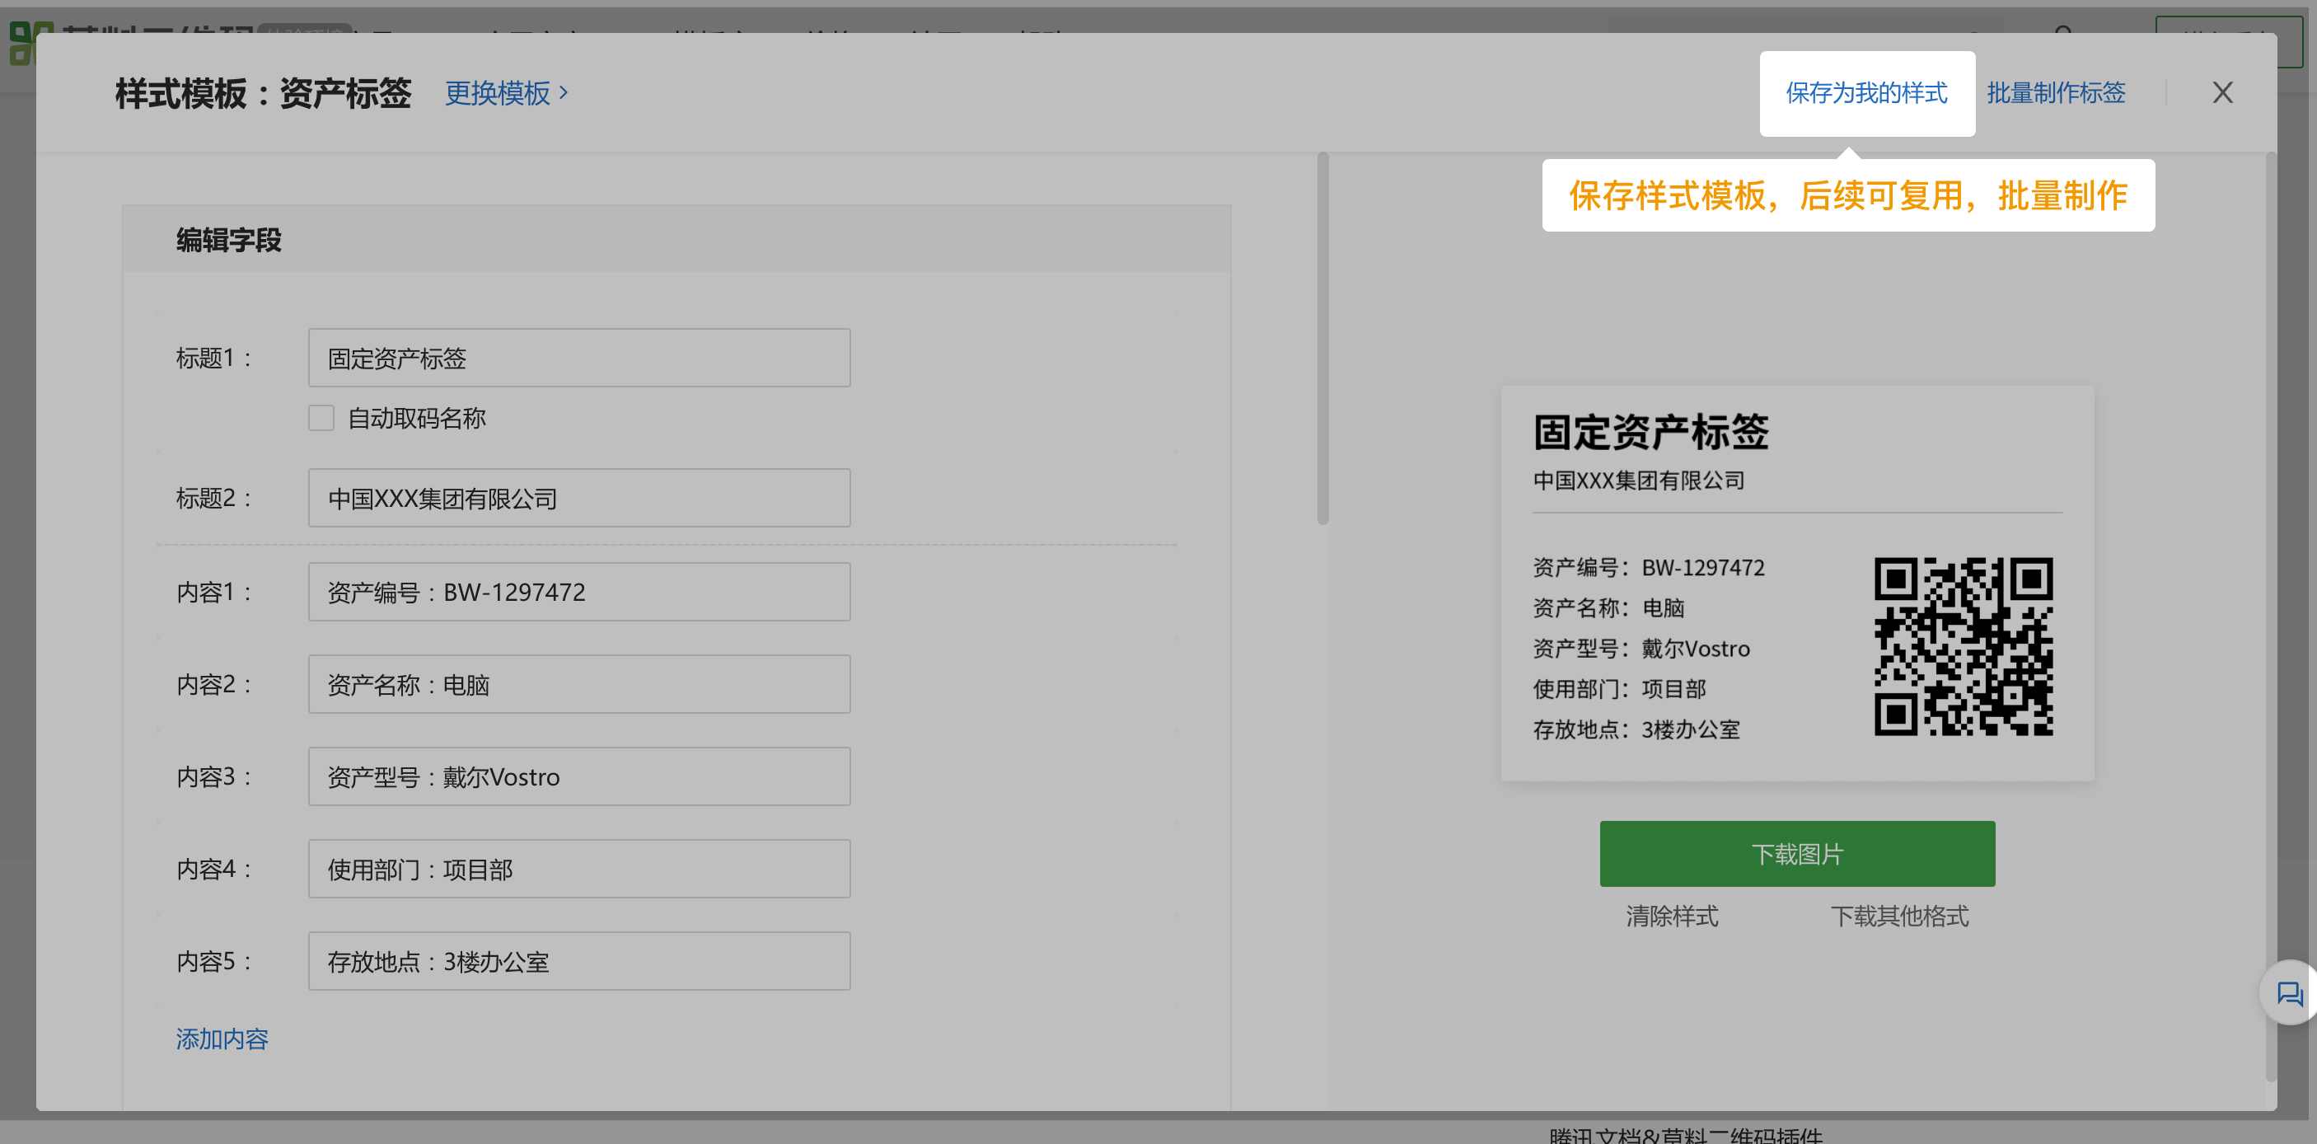The image size is (2317, 1144).
Task: Click the 内容2 asset name field
Action: click(x=579, y=684)
